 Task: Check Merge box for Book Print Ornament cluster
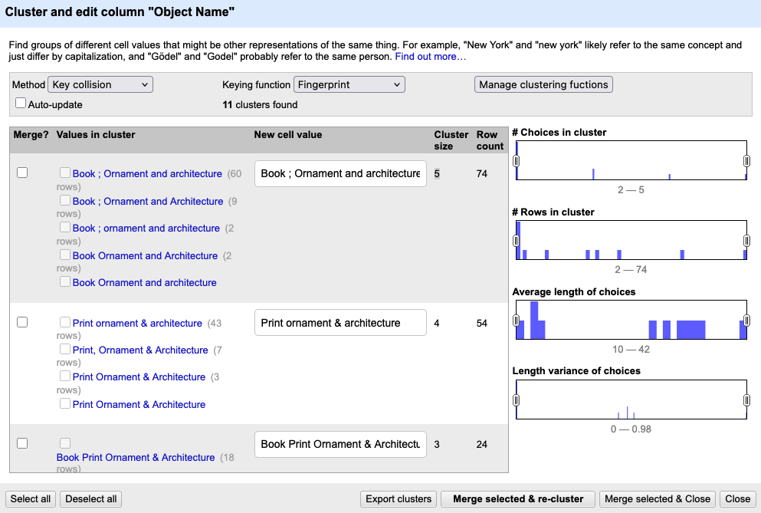pyautogui.click(x=22, y=443)
